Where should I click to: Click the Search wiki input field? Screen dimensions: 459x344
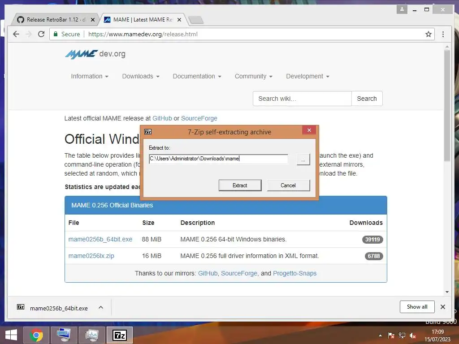[302, 99]
